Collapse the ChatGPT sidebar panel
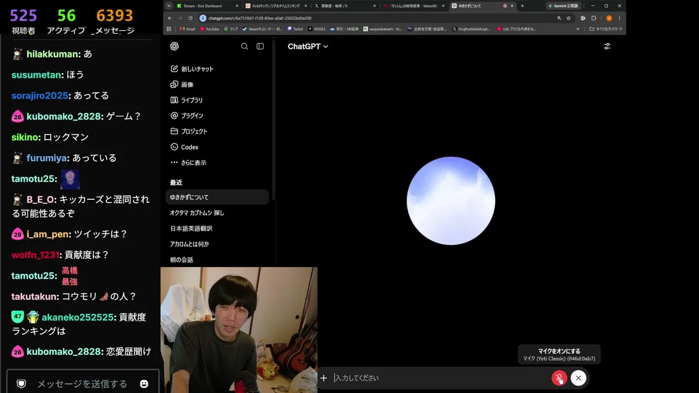 [x=260, y=46]
